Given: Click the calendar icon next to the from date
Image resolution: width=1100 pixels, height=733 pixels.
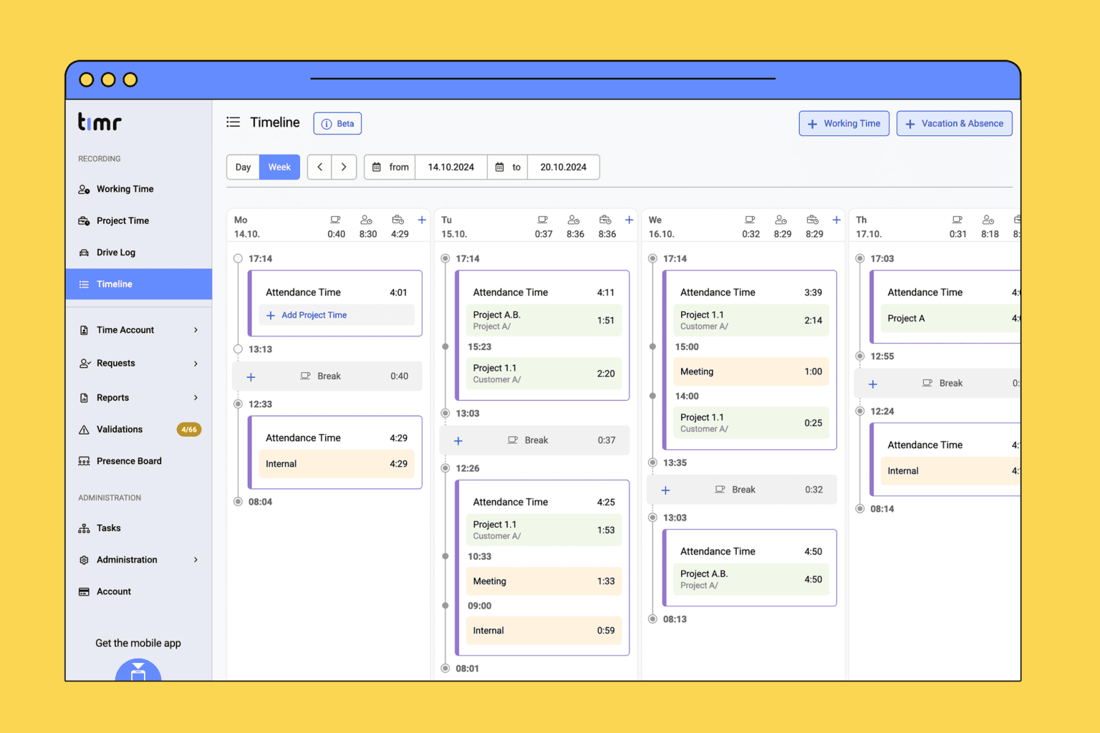Looking at the screenshot, I should [x=375, y=167].
